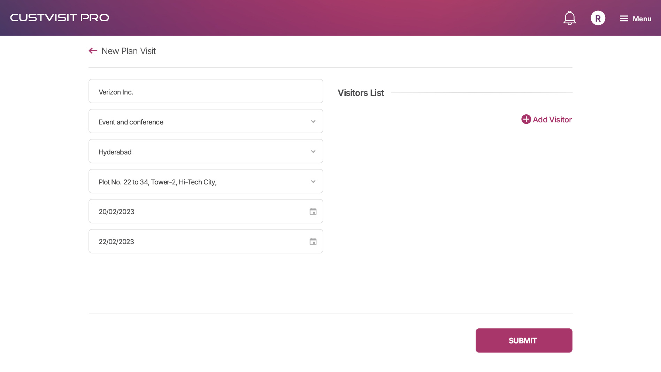Click the CUSTVISIT PRO logo

pyautogui.click(x=60, y=18)
